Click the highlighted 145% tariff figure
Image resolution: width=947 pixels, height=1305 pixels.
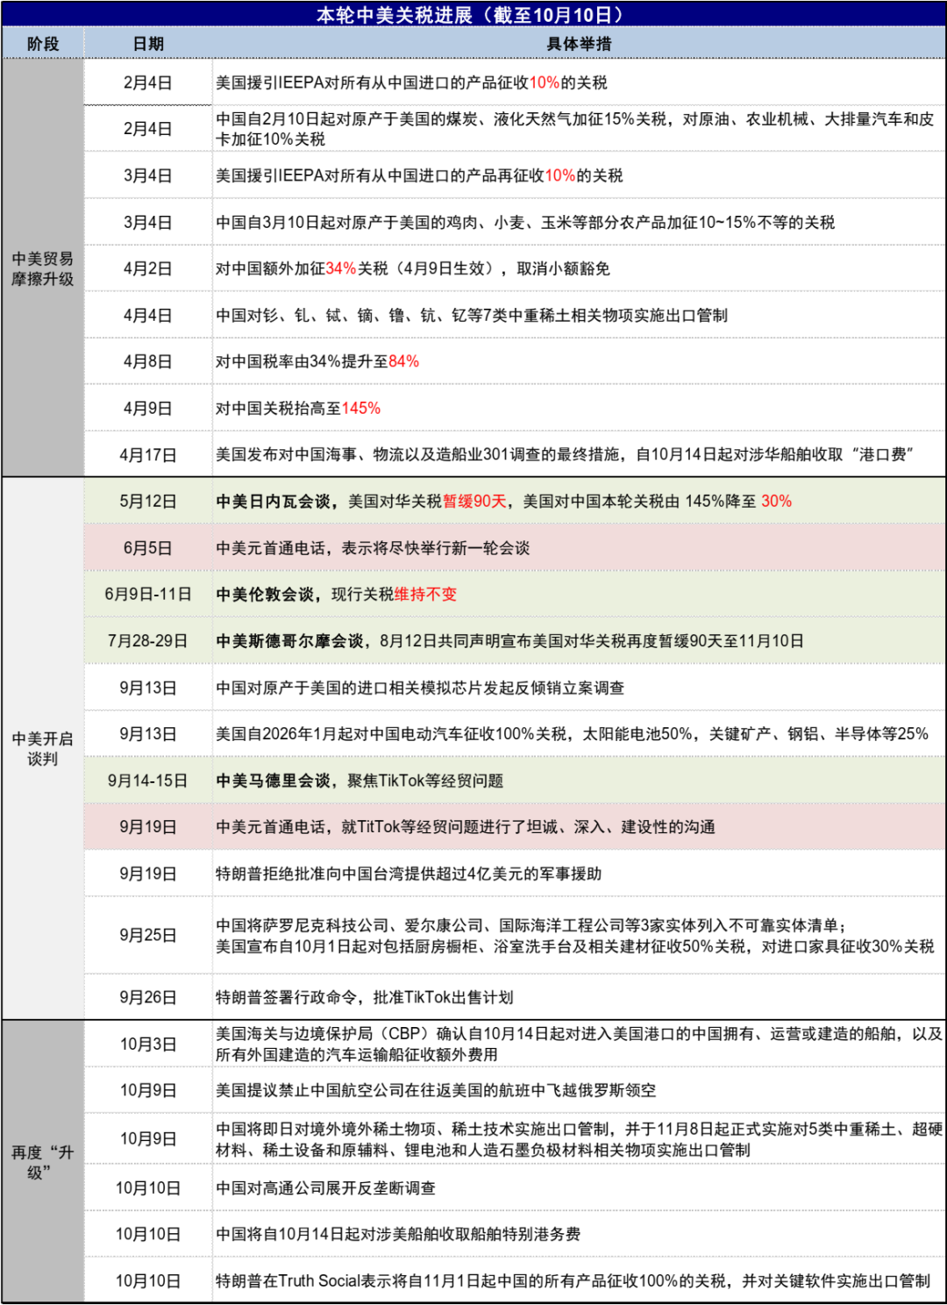click(361, 407)
